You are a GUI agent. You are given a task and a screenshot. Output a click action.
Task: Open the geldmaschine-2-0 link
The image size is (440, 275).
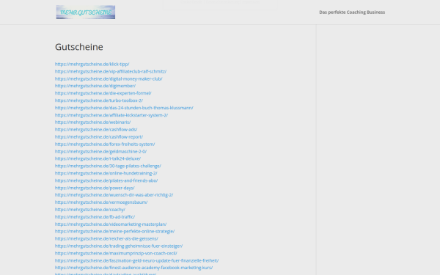pos(100,151)
